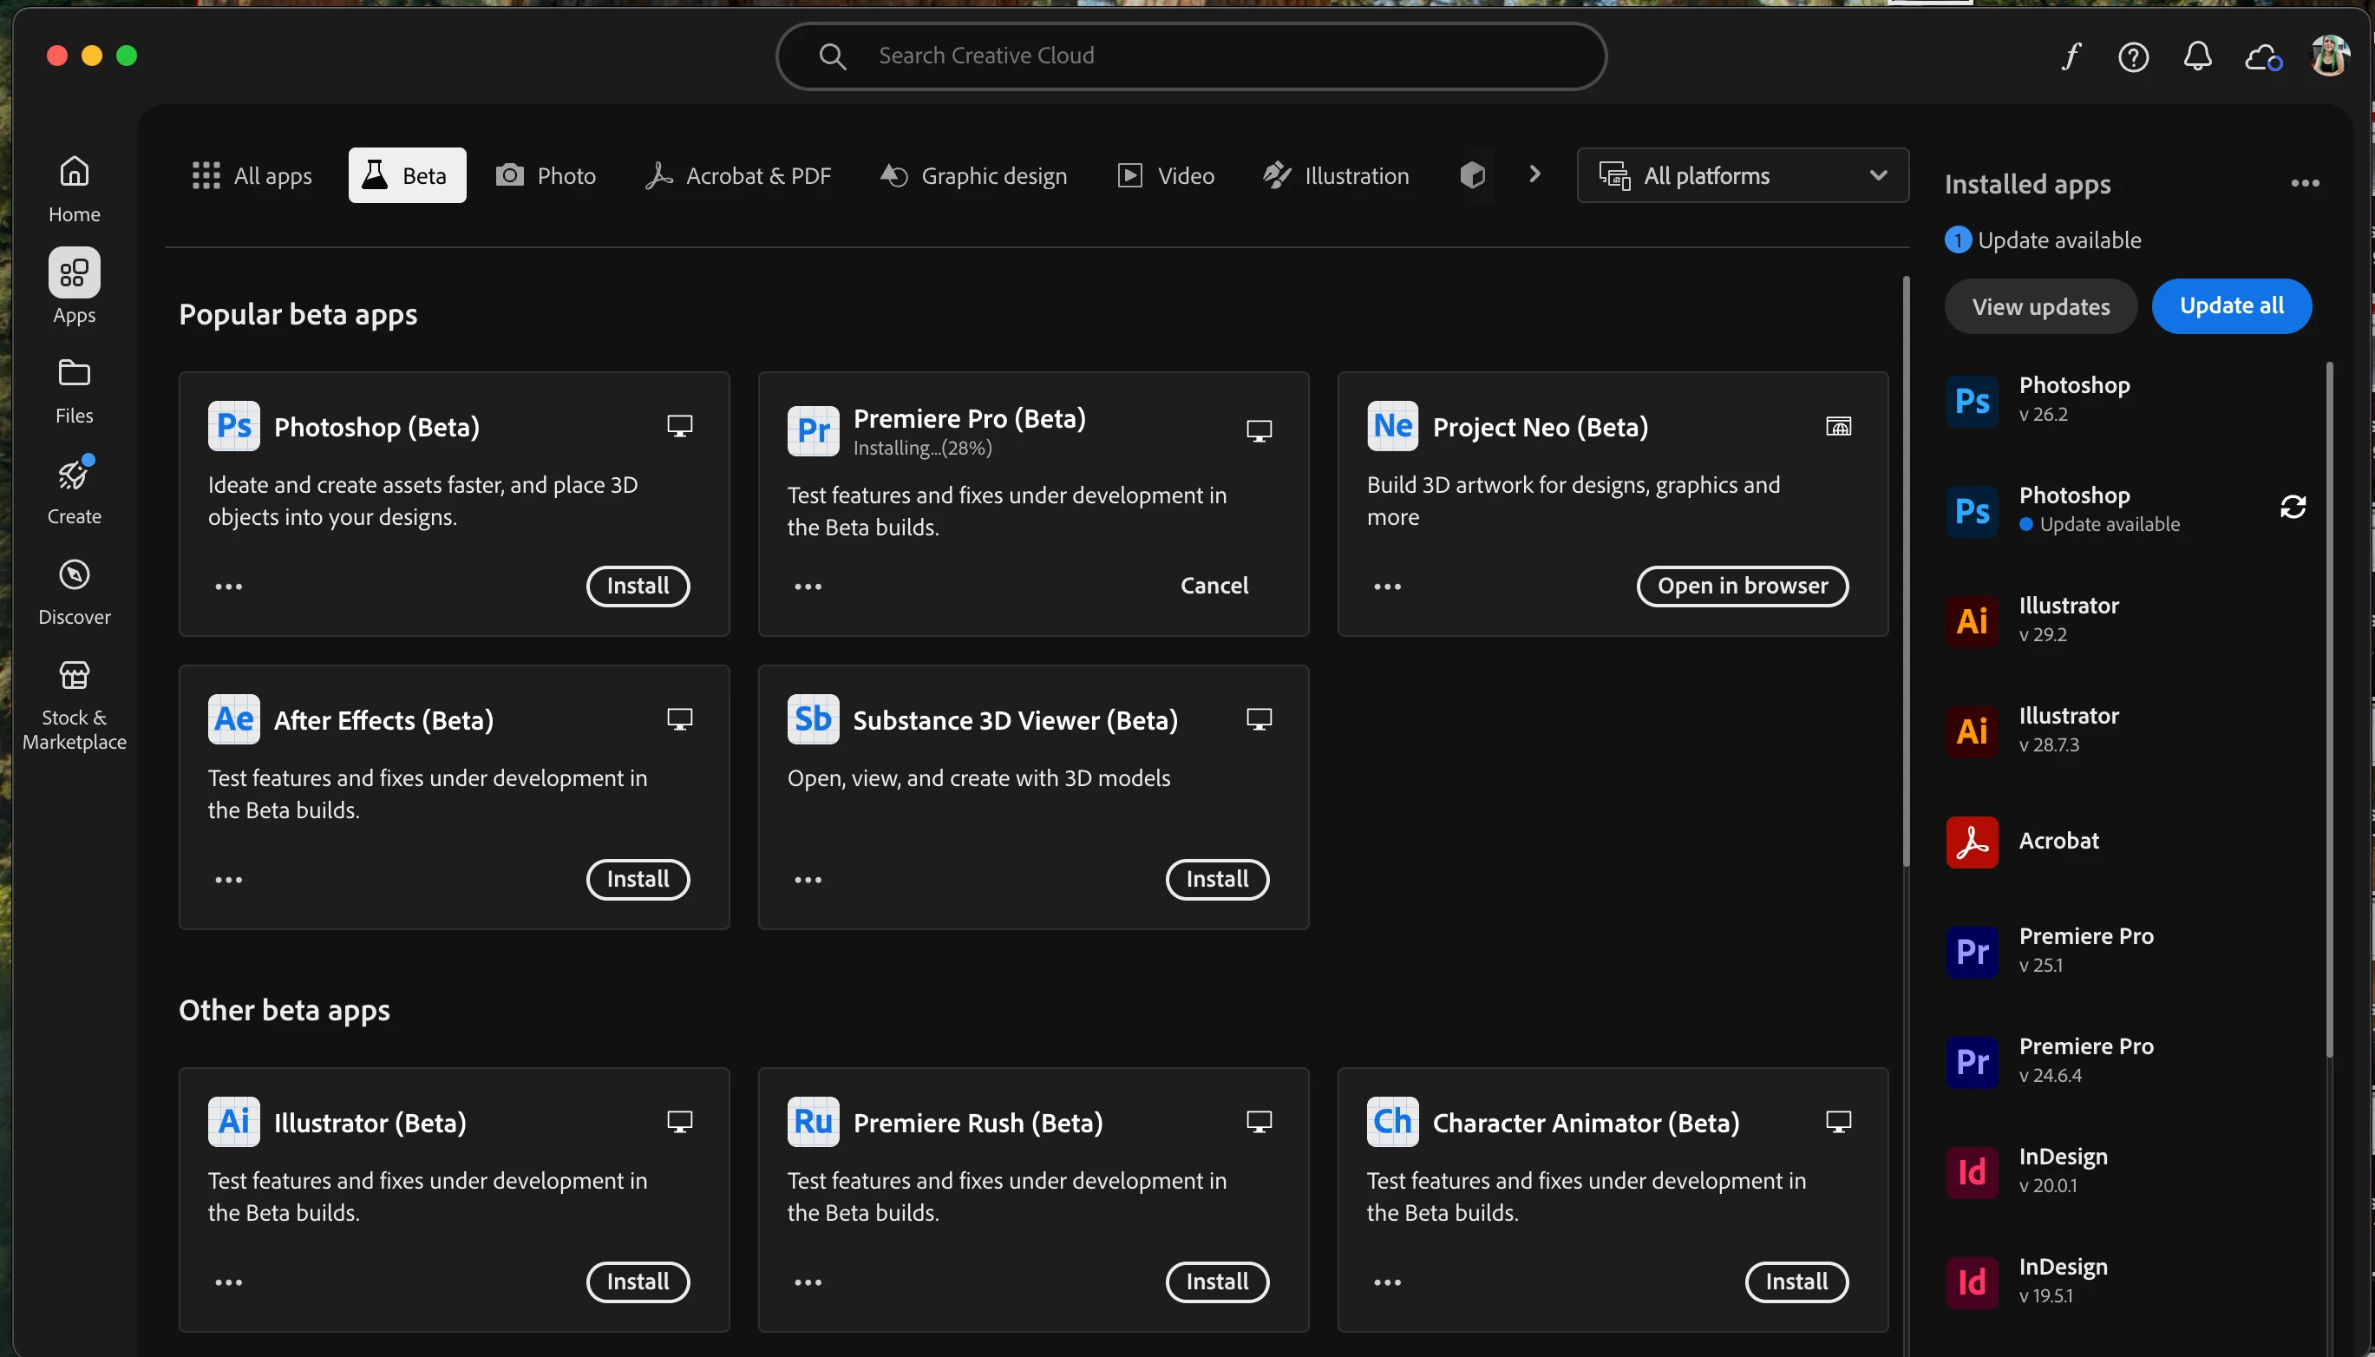The width and height of the screenshot is (2375, 1357).
Task: Open Stock & Marketplace section
Action: (74, 705)
